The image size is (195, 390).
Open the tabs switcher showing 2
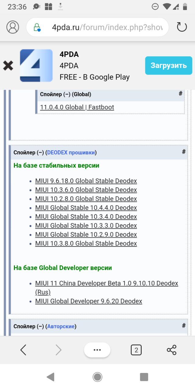click(x=136, y=350)
